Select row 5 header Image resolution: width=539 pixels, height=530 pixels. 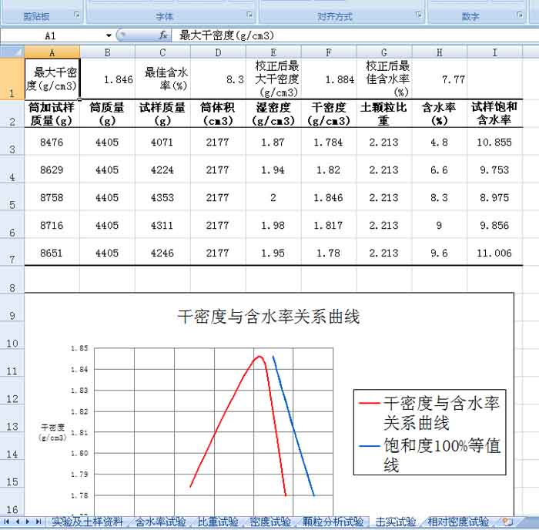[x=12, y=203]
